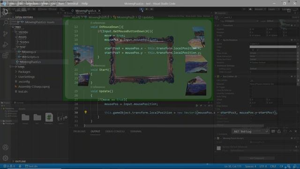Screen dimensions: 300x169
Task: Toggle the output scroll lock icon
Action: point(279,131)
